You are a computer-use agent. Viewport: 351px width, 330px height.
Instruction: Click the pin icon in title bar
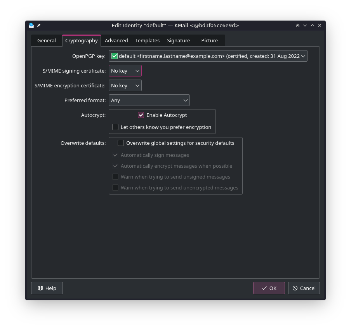[38, 26]
